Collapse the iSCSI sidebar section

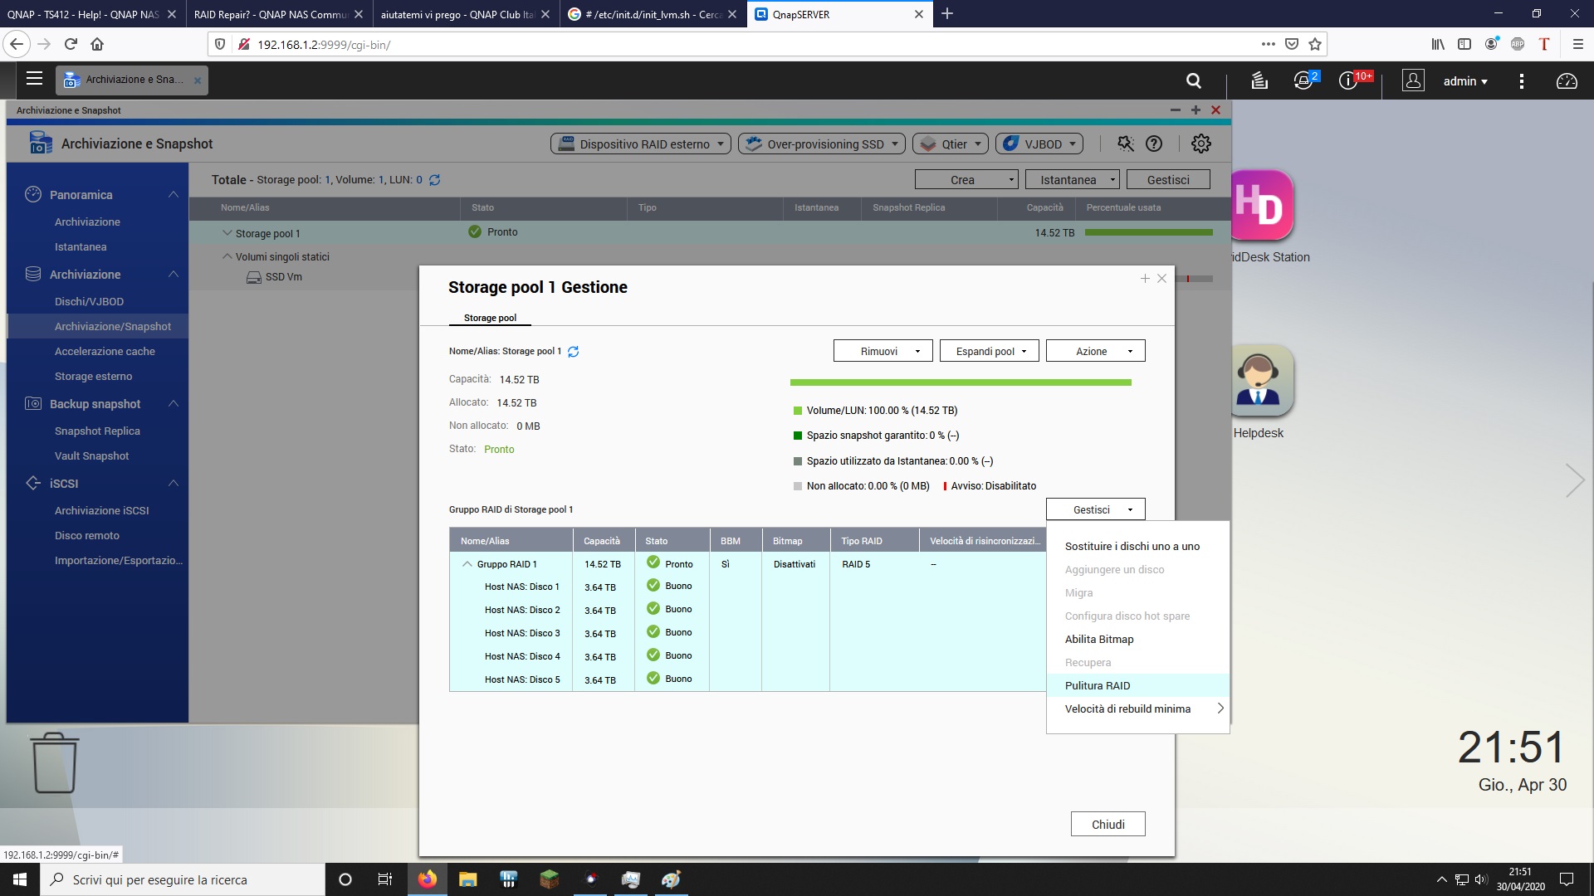click(x=173, y=483)
